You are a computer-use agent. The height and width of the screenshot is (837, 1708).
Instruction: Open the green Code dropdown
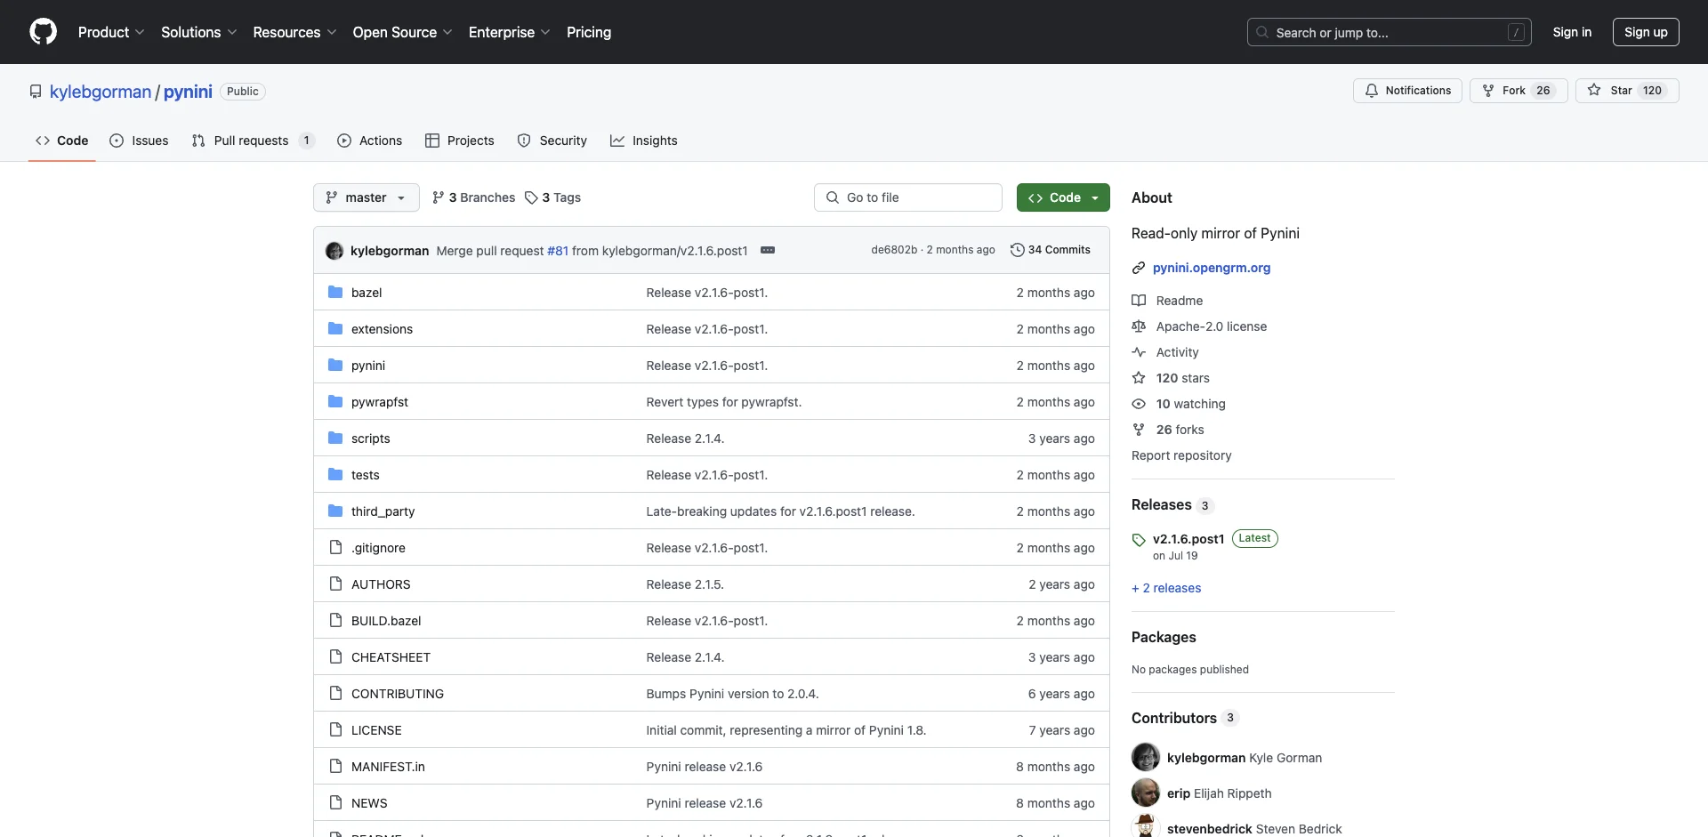coord(1063,197)
